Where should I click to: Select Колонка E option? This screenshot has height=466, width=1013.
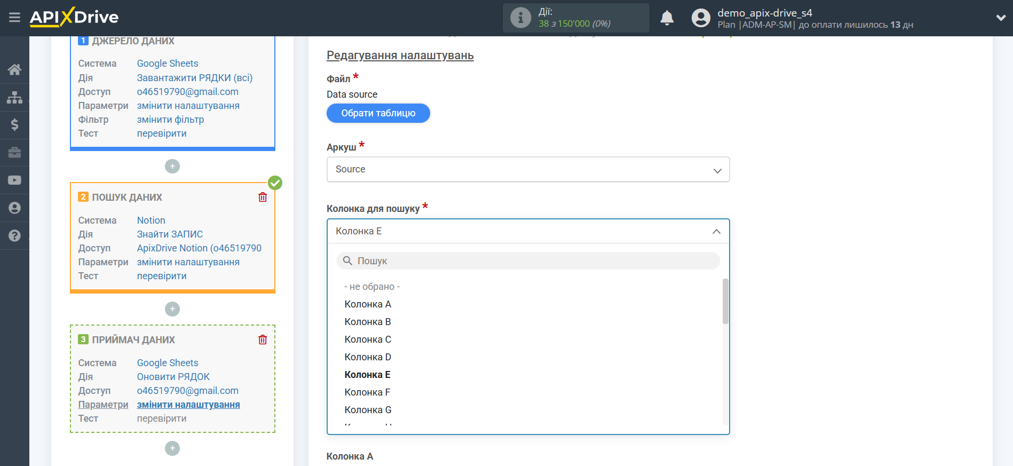pyautogui.click(x=367, y=375)
